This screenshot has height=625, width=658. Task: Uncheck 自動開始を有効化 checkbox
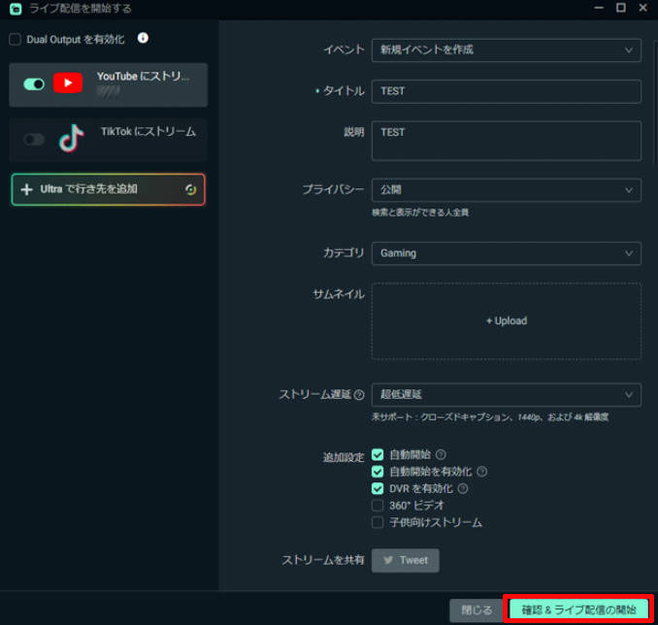tap(378, 472)
